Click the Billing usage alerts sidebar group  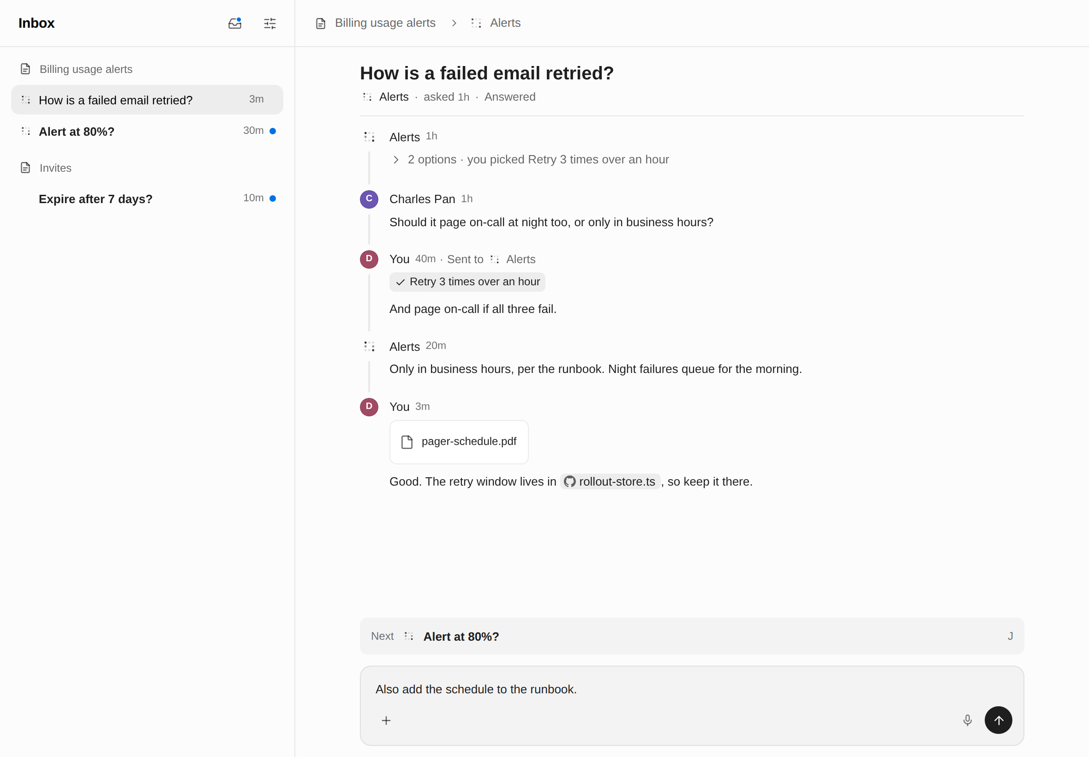(x=76, y=69)
